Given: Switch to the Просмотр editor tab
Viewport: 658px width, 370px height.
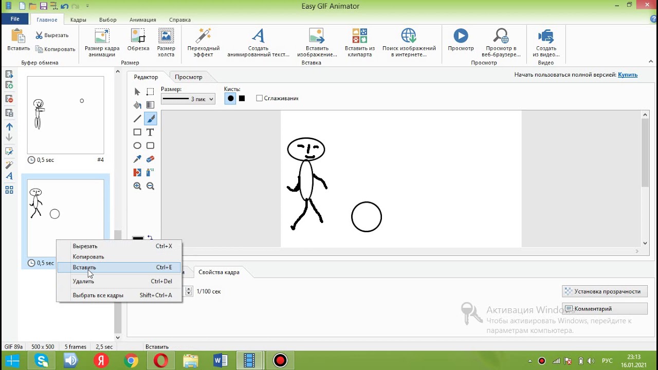Looking at the screenshot, I should [x=188, y=77].
